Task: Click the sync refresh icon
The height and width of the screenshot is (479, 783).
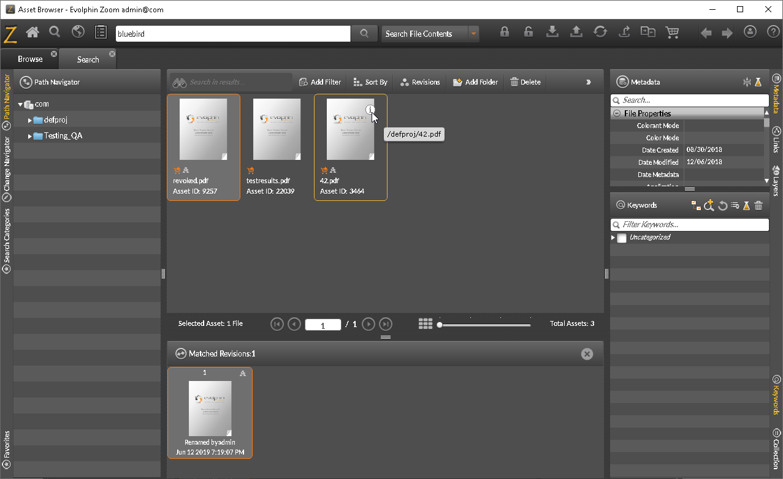Action: [600, 32]
